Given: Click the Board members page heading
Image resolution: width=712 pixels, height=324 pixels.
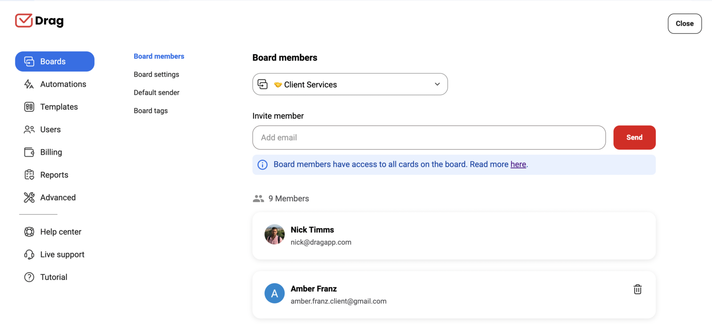Looking at the screenshot, I should coord(285,57).
